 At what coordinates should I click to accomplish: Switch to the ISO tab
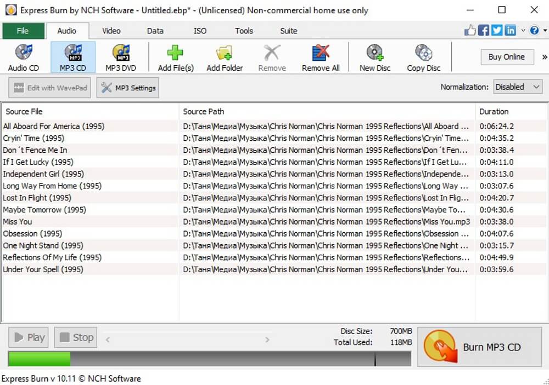point(200,31)
